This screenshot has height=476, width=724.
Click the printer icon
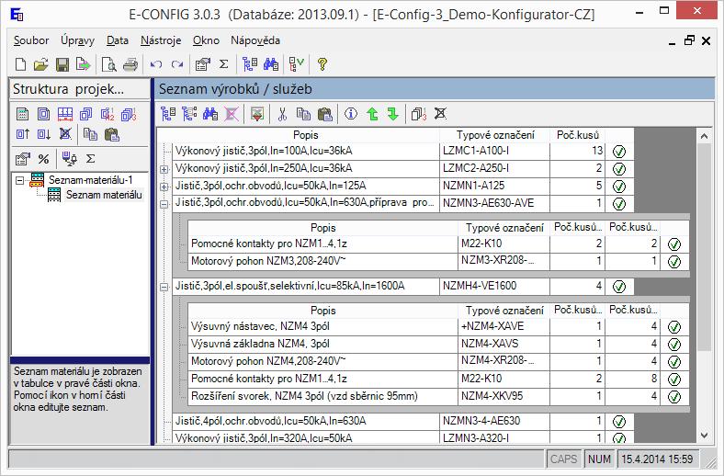[130, 64]
